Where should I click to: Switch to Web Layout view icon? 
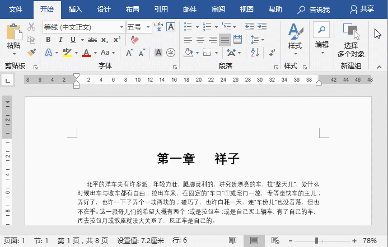[x=275, y=240]
